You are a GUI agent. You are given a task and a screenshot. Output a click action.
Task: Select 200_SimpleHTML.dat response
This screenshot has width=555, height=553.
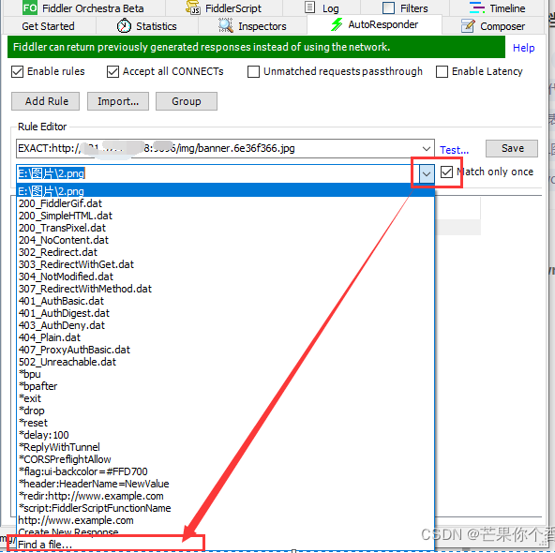(x=225, y=216)
